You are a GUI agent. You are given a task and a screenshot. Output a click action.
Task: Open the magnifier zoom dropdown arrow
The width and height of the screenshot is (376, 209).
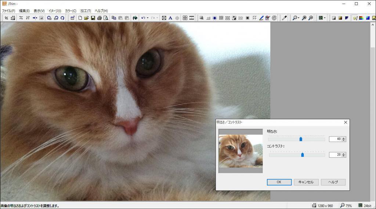click(x=299, y=18)
